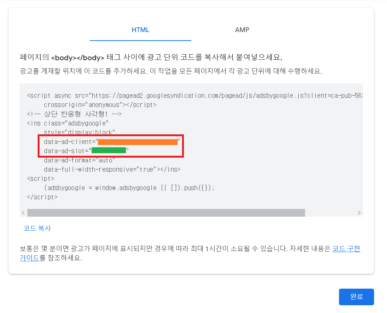
Task: Click the body tag instruction heading
Action: pos(151,58)
